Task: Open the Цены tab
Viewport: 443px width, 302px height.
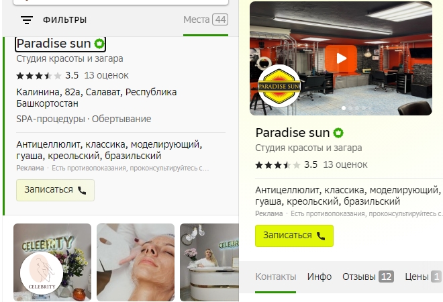Action: click(x=424, y=276)
